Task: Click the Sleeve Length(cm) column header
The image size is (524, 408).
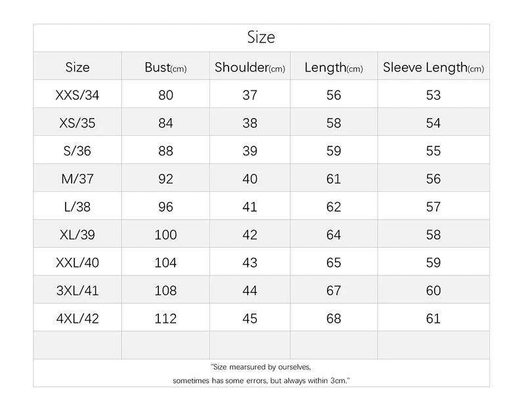Action: (x=433, y=68)
